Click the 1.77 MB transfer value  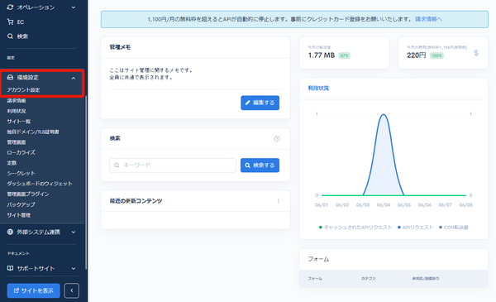tap(322, 55)
